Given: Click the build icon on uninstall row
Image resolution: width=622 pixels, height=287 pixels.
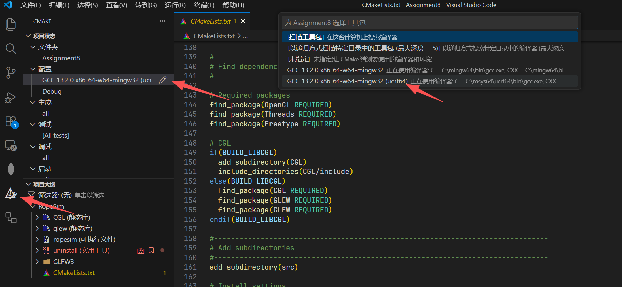Looking at the screenshot, I should click(x=141, y=250).
